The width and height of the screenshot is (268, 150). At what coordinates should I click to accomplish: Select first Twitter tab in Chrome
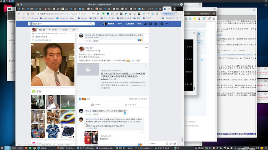[21, 9]
